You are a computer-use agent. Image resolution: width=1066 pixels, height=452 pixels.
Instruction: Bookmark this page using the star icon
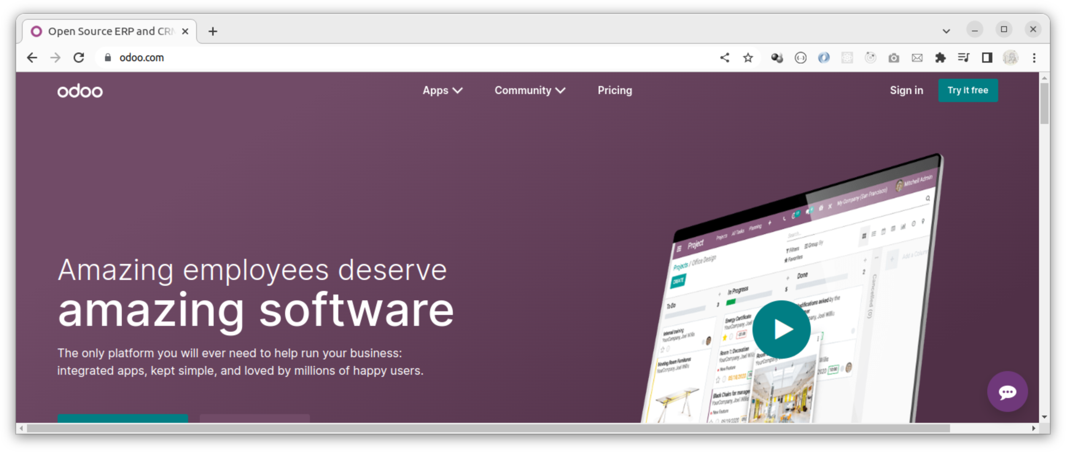point(747,58)
